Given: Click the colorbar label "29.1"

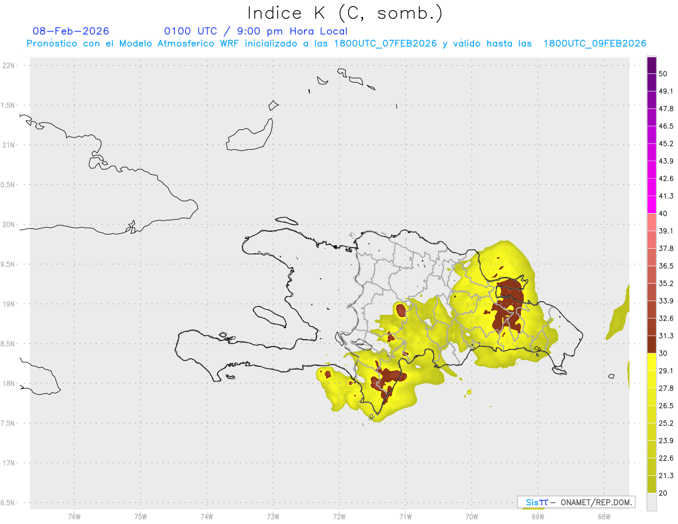Looking at the screenshot, I should [x=666, y=371].
